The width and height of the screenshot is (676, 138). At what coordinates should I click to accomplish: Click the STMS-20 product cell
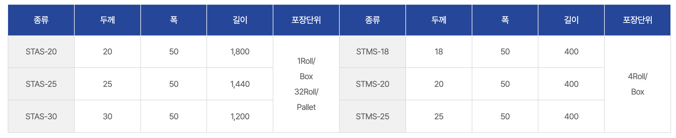372,84
